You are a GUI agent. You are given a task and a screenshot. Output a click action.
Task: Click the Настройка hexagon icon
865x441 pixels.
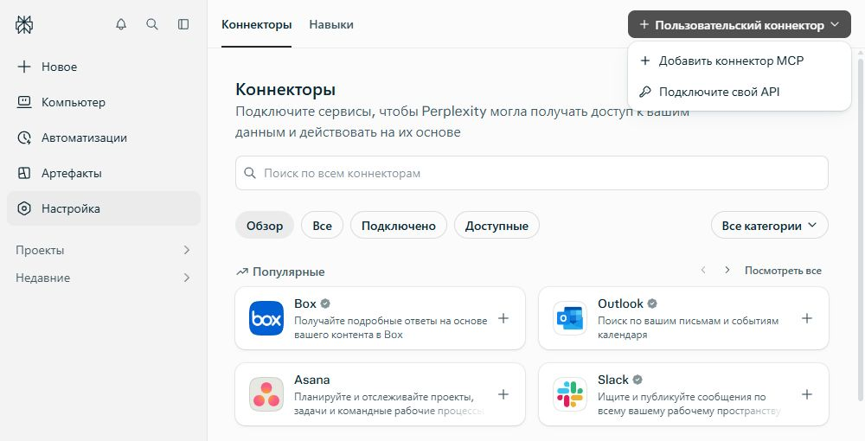pos(24,208)
